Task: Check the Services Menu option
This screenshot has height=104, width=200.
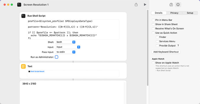Action: click(157, 41)
